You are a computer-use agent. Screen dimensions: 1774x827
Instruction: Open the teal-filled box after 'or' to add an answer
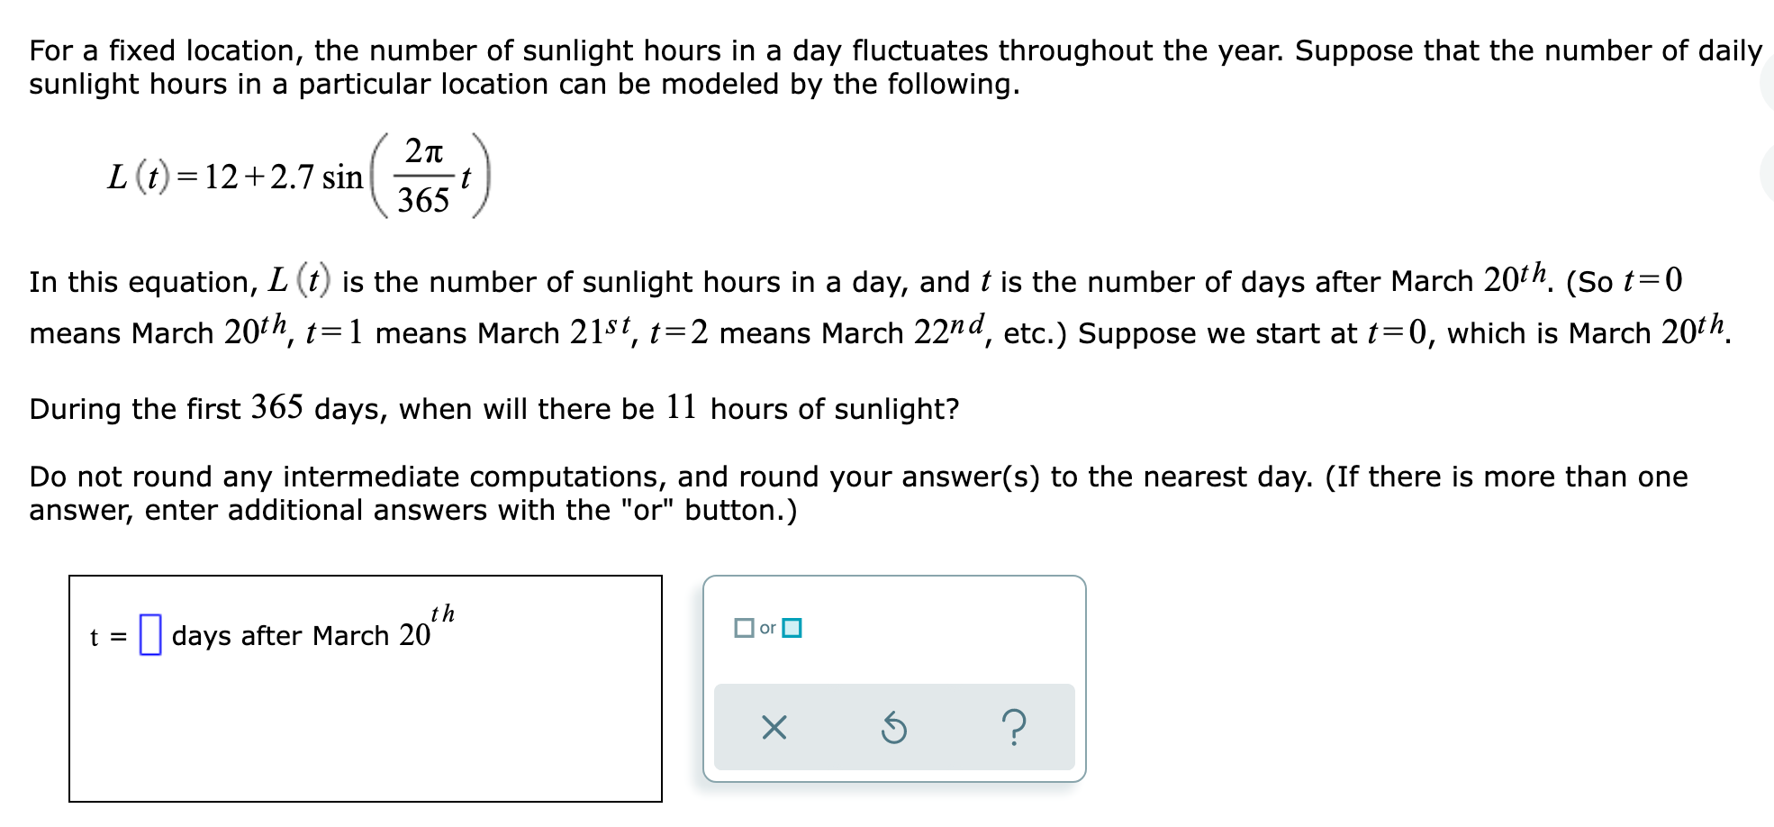(x=791, y=629)
